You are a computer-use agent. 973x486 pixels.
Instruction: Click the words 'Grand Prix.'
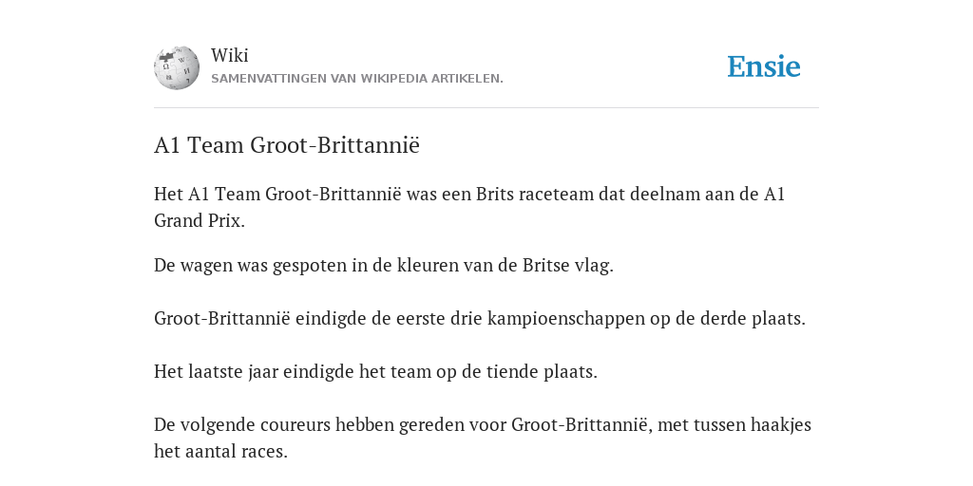pyautogui.click(x=200, y=220)
